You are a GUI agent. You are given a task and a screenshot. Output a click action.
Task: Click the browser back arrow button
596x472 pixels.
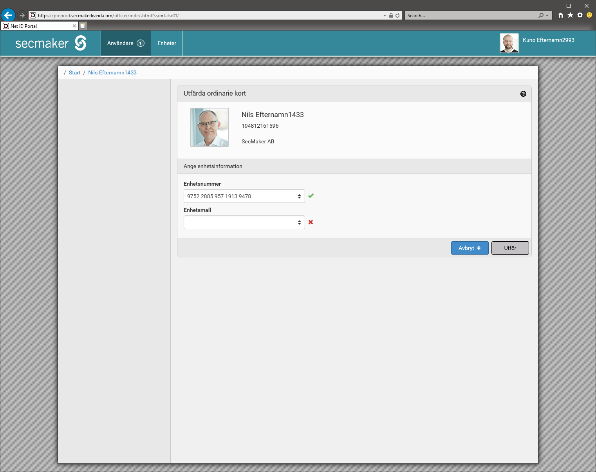pos(8,15)
